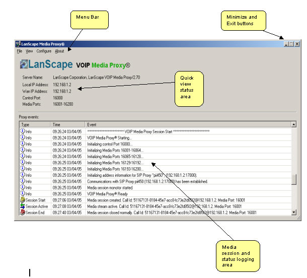Click the info icon for Session Start banner row
The height and width of the screenshot is (278, 307).
23,131
